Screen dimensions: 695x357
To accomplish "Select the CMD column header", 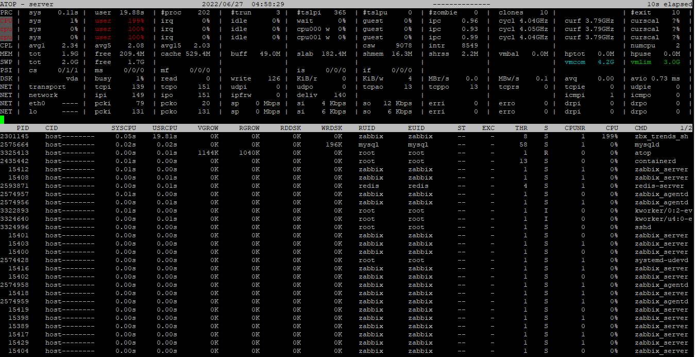I will coord(641,128).
